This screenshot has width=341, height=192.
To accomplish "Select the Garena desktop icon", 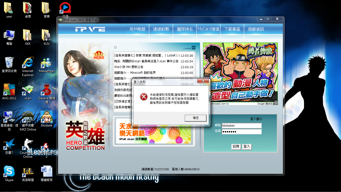I will (x=47, y=91).
